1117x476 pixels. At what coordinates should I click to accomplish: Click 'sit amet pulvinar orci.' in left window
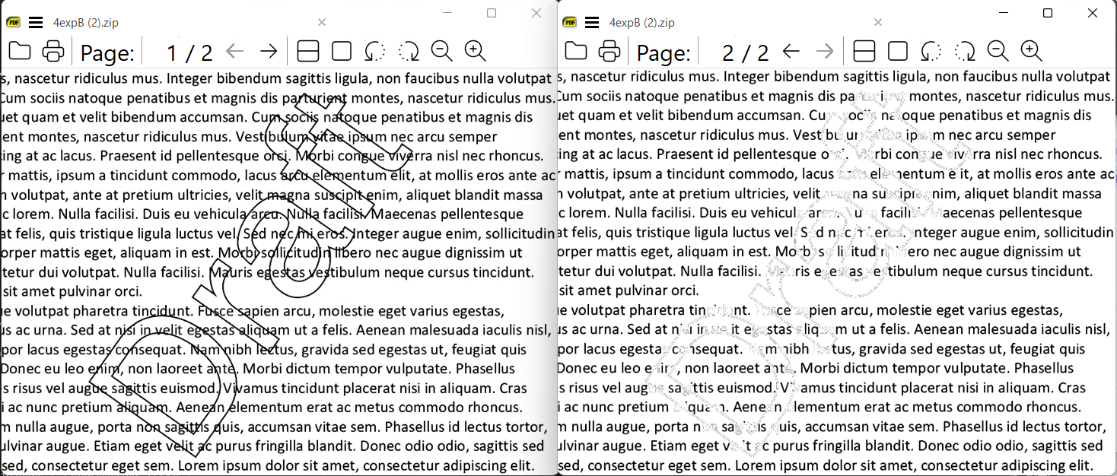pos(72,290)
